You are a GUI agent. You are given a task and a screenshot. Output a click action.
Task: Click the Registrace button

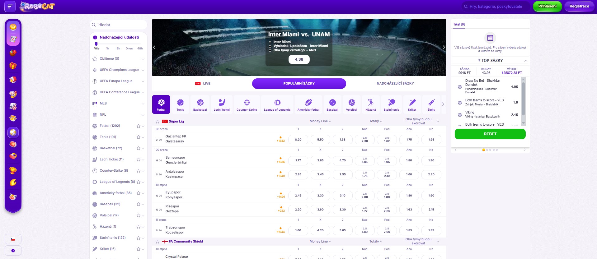click(579, 6)
